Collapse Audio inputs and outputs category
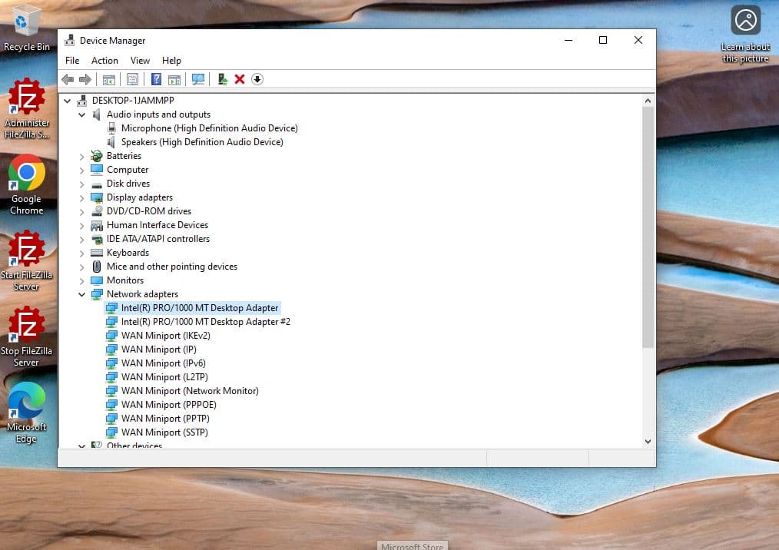779x550 pixels. point(82,114)
